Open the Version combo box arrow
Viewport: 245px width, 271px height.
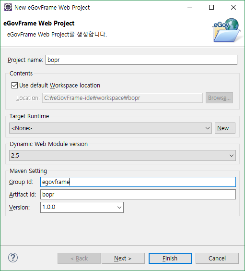click(119, 207)
